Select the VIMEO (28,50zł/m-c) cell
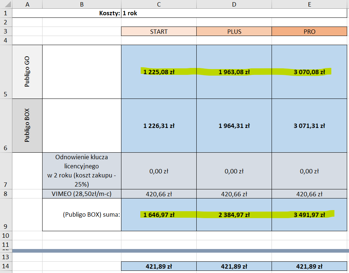The image size is (349, 273). [82, 194]
